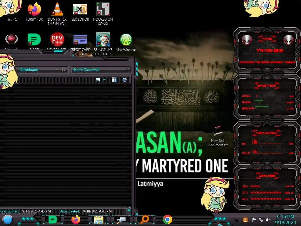Open Explorer help question-mark icon
The height and width of the screenshot is (226, 301).
(125, 80)
